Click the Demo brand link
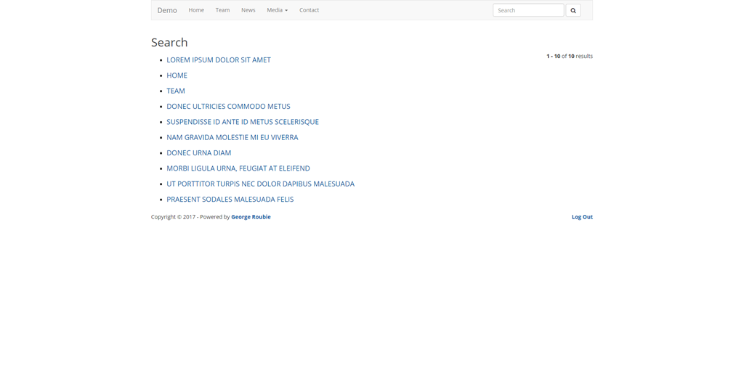Image resolution: width=744 pixels, height=368 pixels. pyautogui.click(x=167, y=10)
